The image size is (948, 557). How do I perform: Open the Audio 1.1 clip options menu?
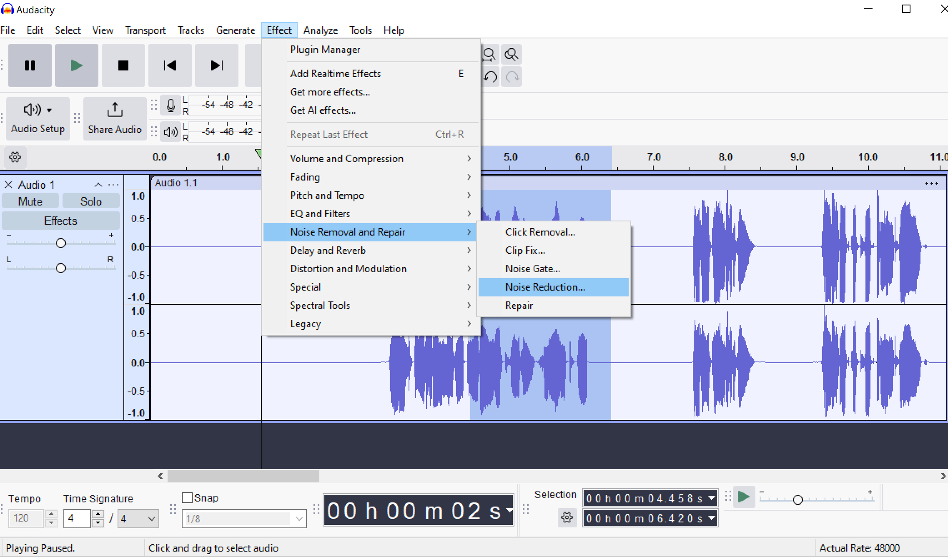931,183
